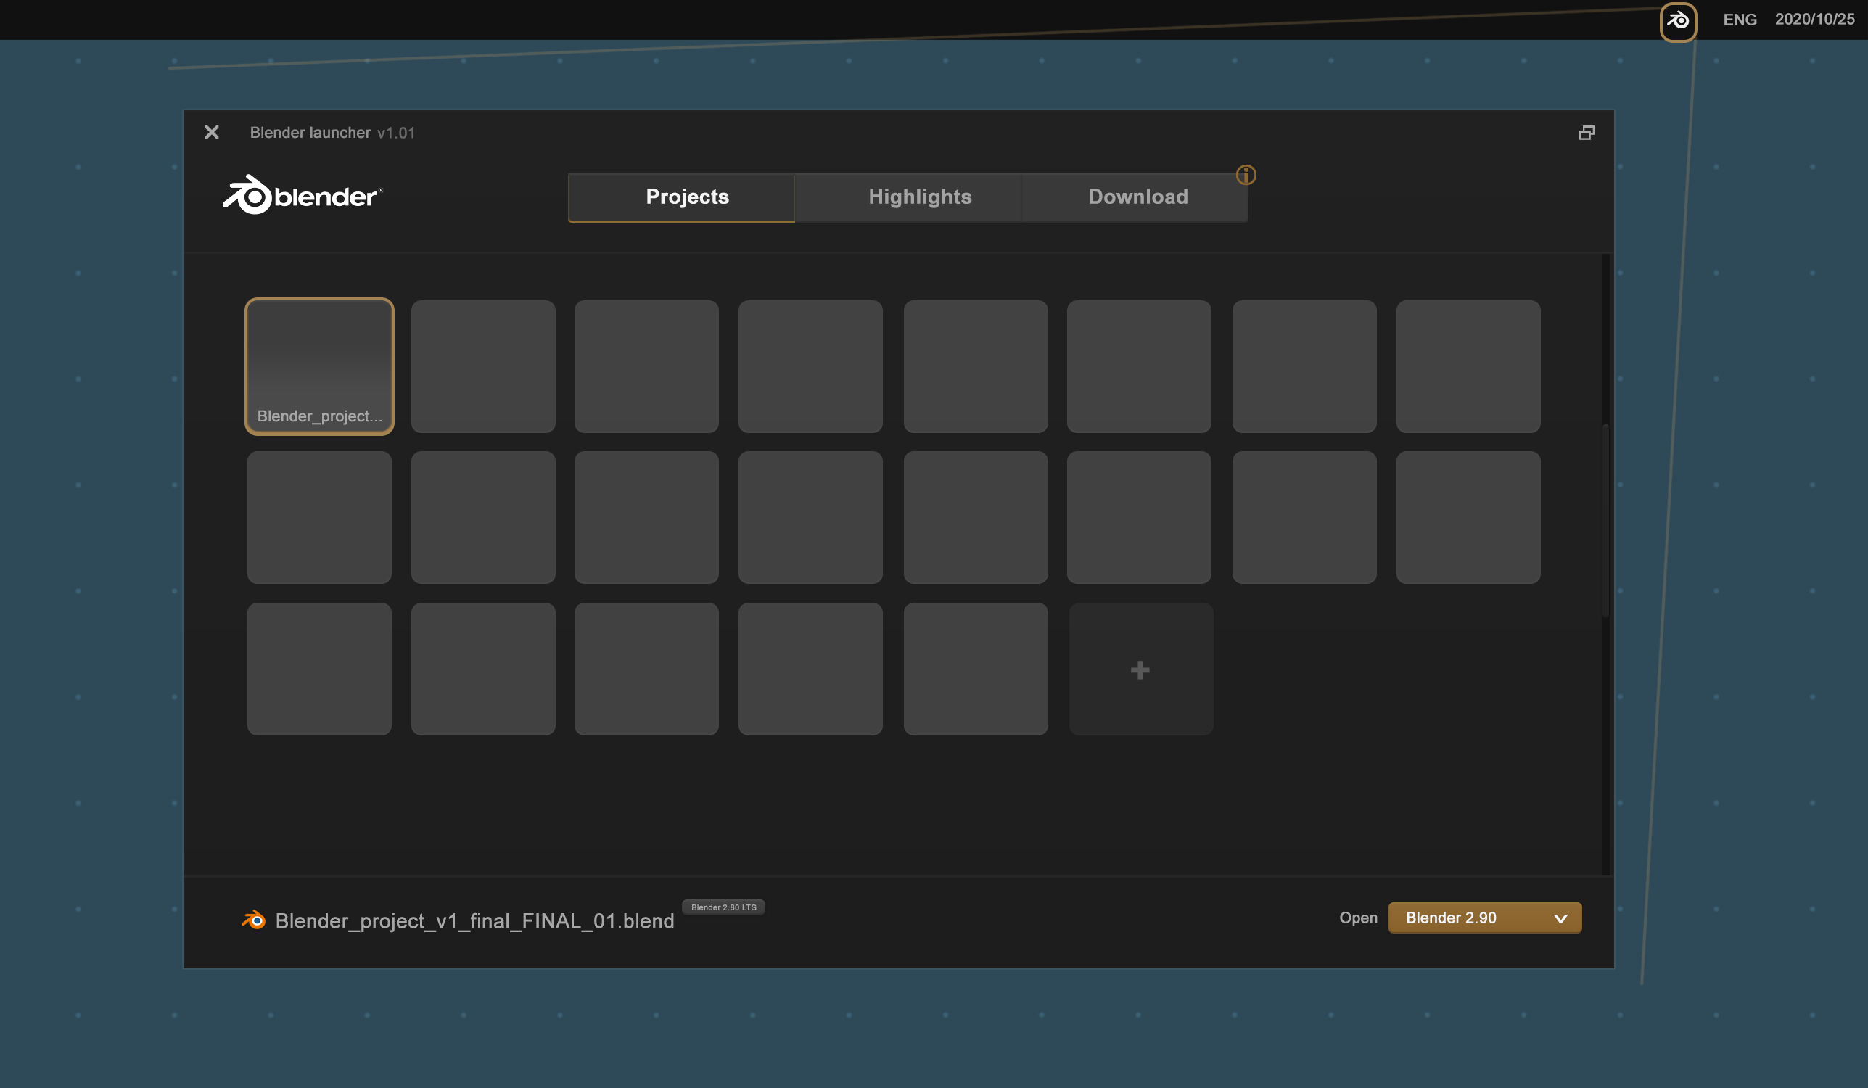This screenshot has width=1868, height=1088.
Task: Click the orange Blender file icon in the footer
Action: (253, 920)
